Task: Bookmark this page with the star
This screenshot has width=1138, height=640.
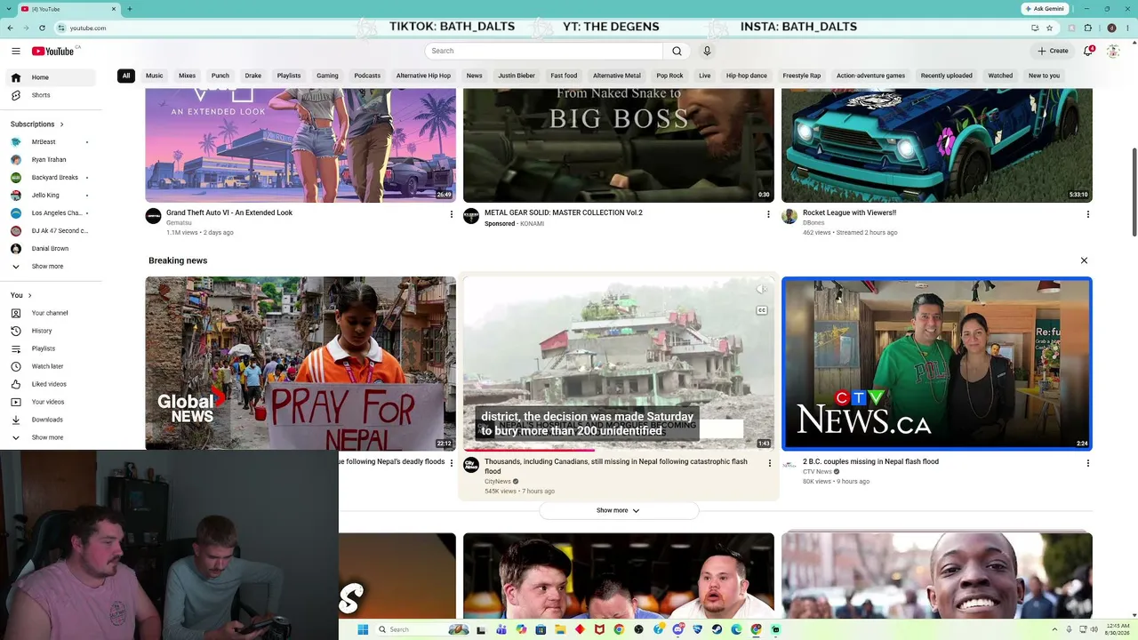Action: pyautogui.click(x=1049, y=28)
